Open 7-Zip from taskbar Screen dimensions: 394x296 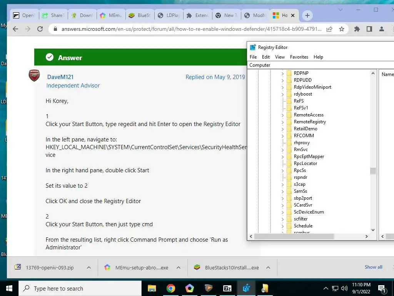point(227,288)
